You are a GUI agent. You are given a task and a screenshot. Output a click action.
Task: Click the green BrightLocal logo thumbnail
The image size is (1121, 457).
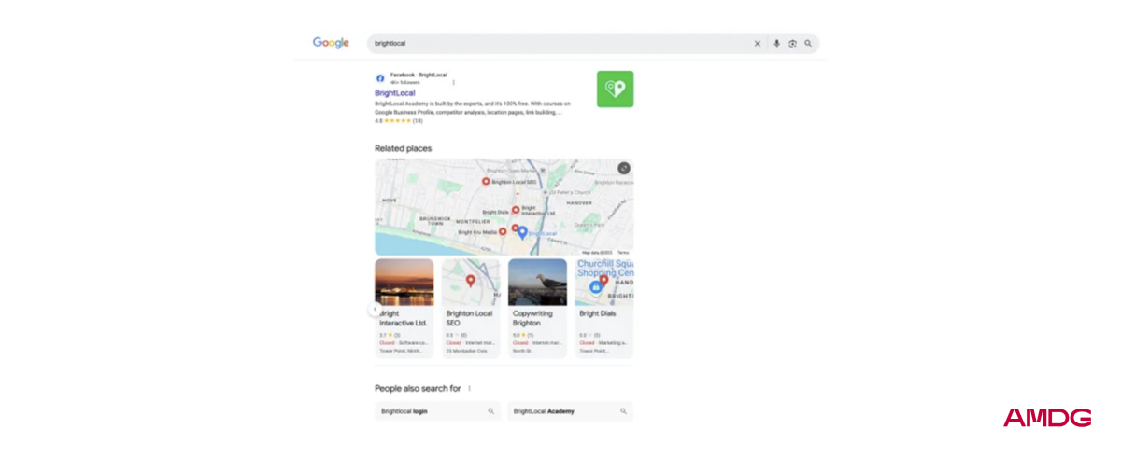tap(615, 89)
